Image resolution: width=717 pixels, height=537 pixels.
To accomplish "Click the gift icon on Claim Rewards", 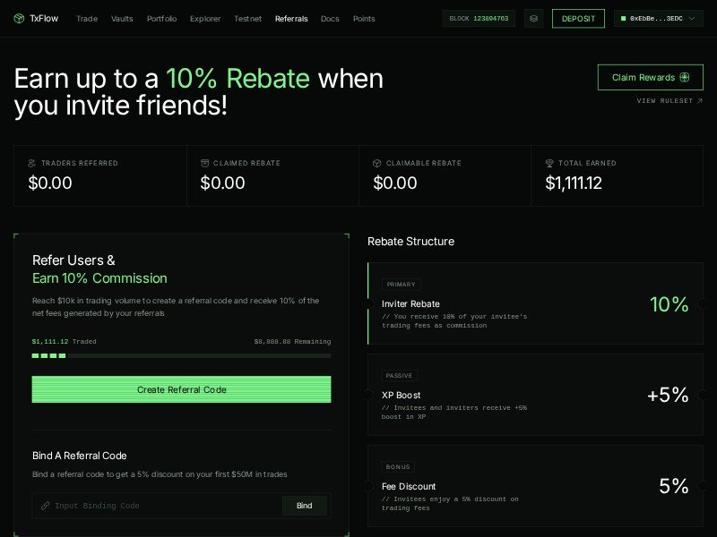I will [x=685, y=78].
